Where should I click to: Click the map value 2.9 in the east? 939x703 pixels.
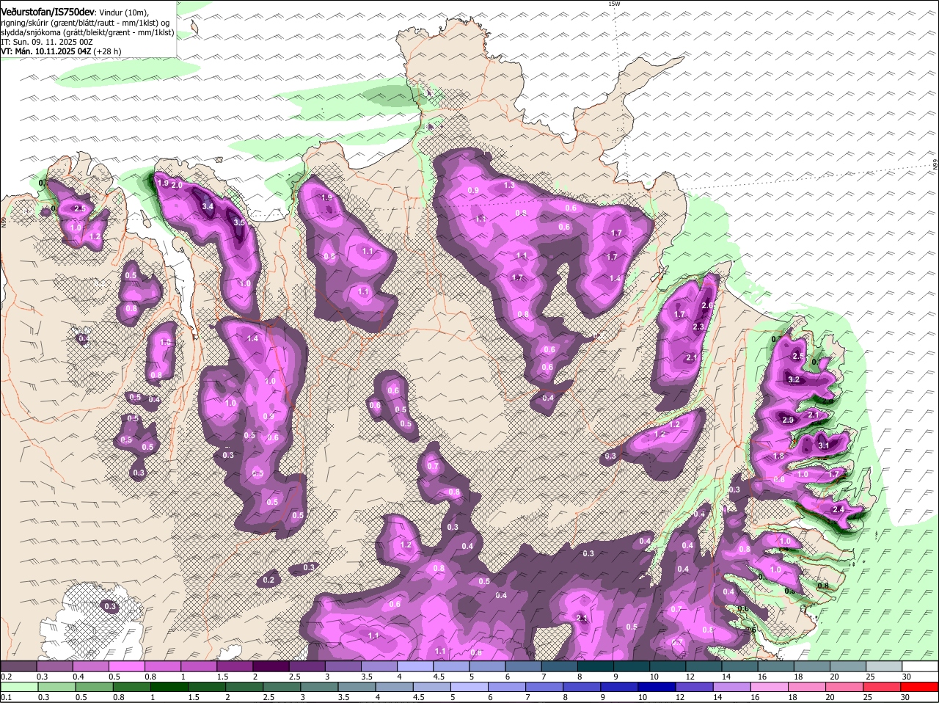[x=788, y=420]
